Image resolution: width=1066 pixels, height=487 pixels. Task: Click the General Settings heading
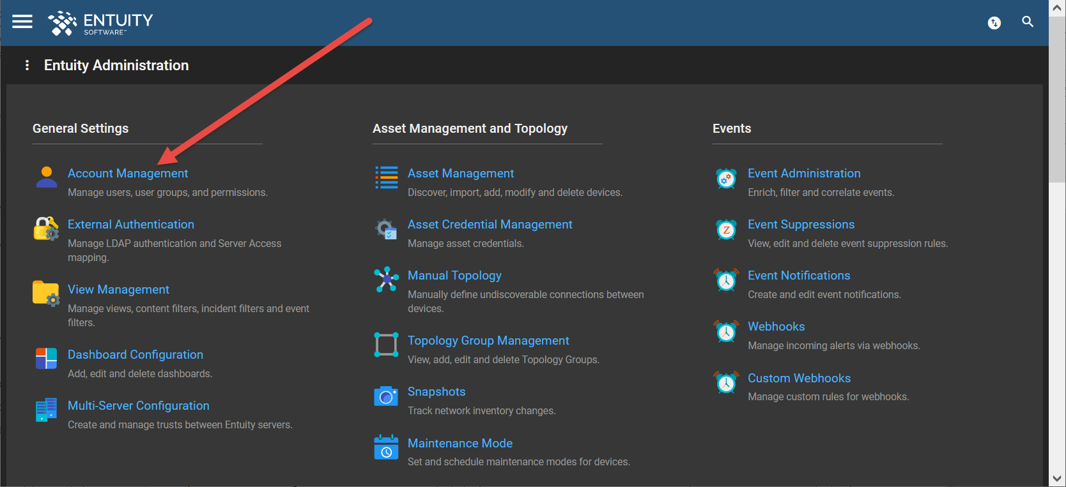tap(81, 128)
